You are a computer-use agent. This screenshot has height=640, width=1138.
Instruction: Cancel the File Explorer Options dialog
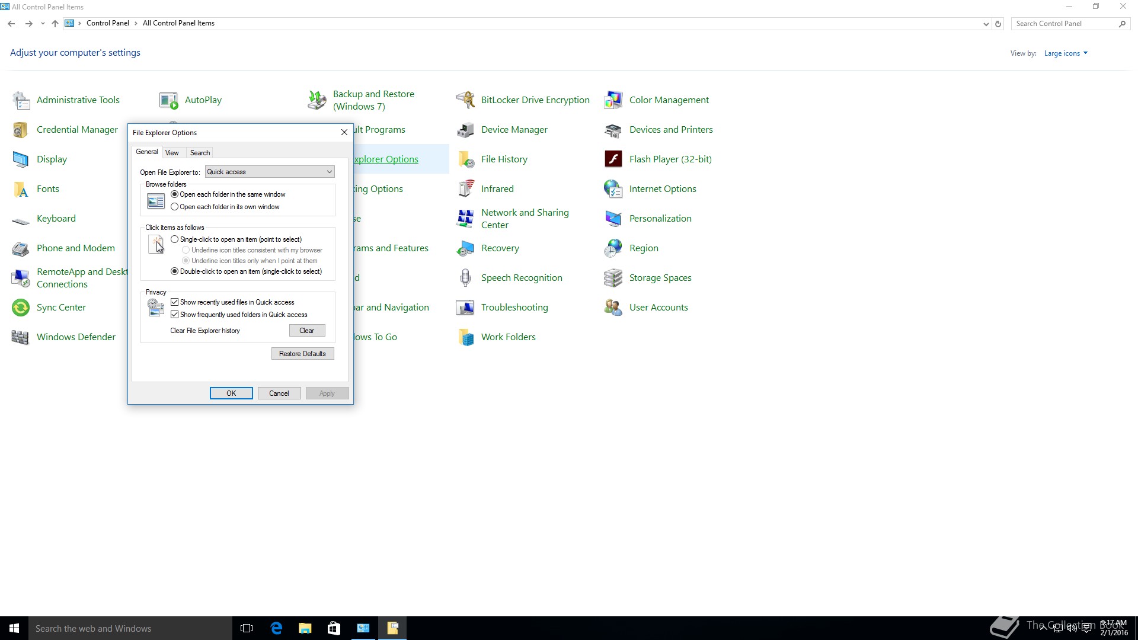(279, 393)
